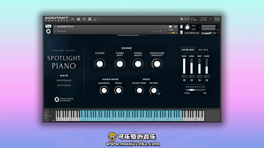Click the save floppy disk icon
Viewport: 264px width, 148px height.
click(78, 19)
